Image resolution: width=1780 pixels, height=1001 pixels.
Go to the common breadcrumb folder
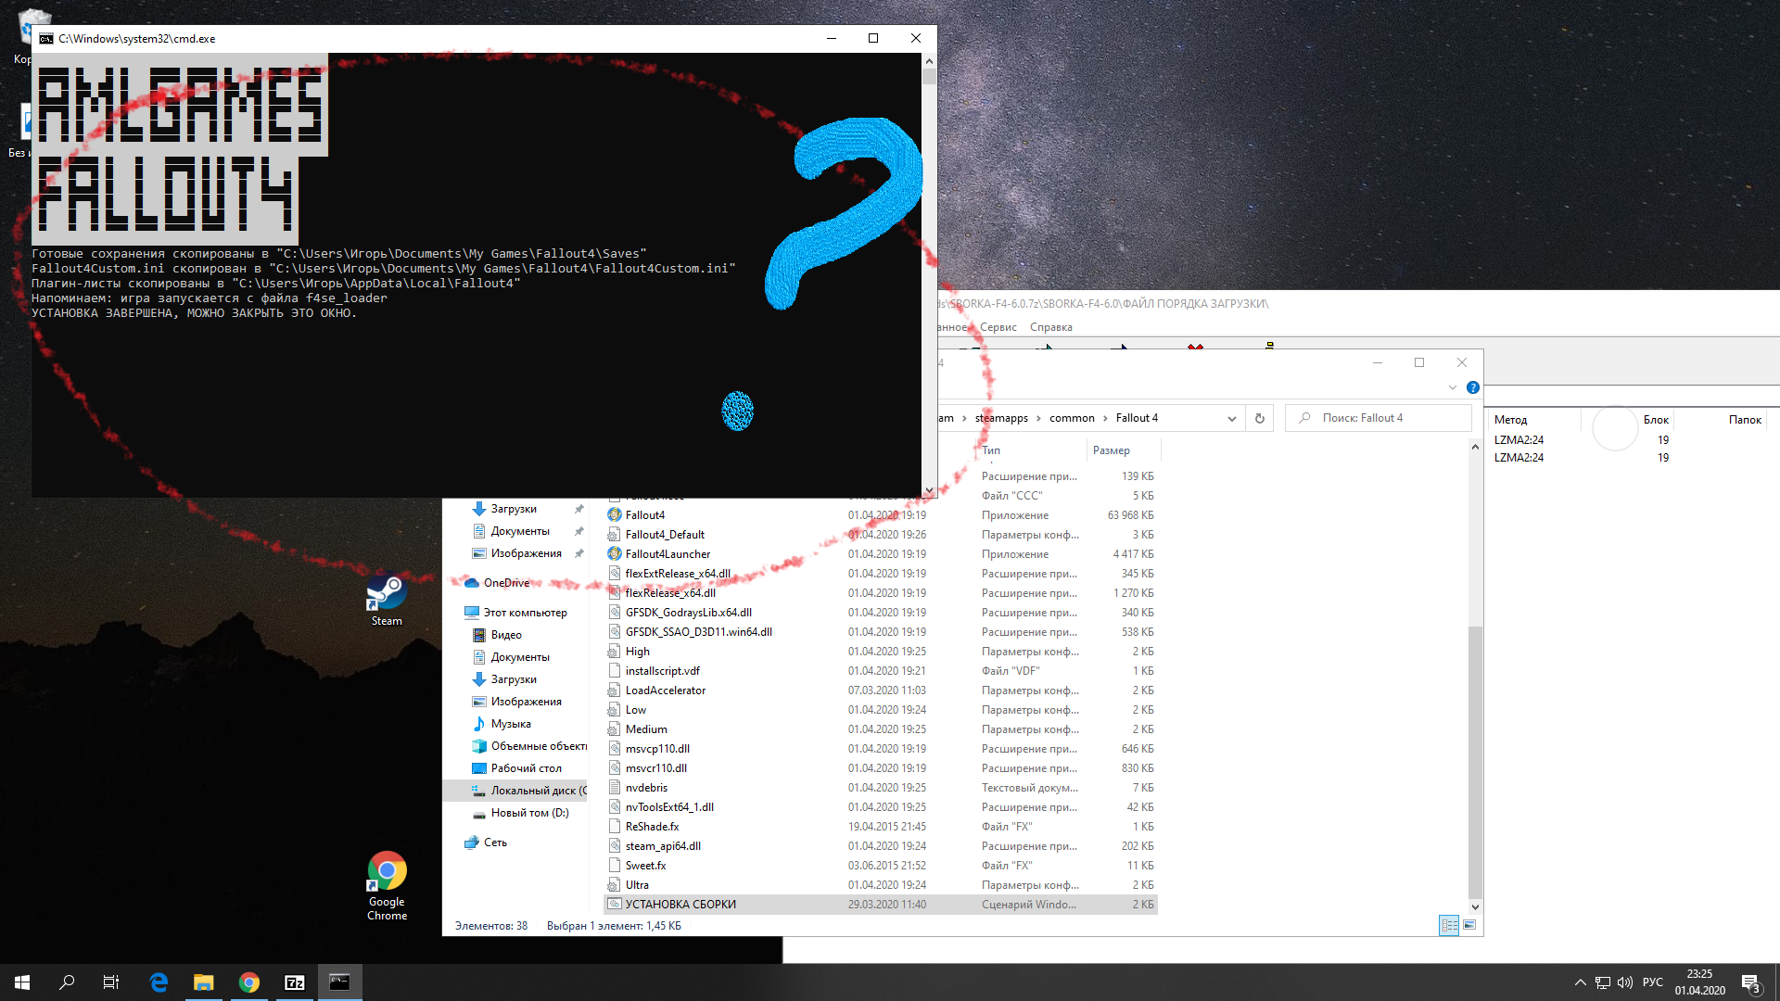point(1072,418)
